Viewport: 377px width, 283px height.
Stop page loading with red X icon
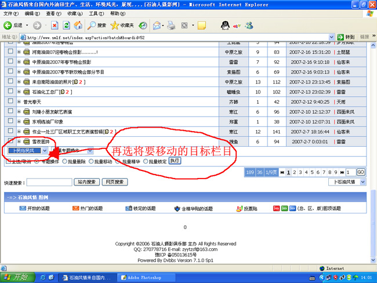(55, 26)
